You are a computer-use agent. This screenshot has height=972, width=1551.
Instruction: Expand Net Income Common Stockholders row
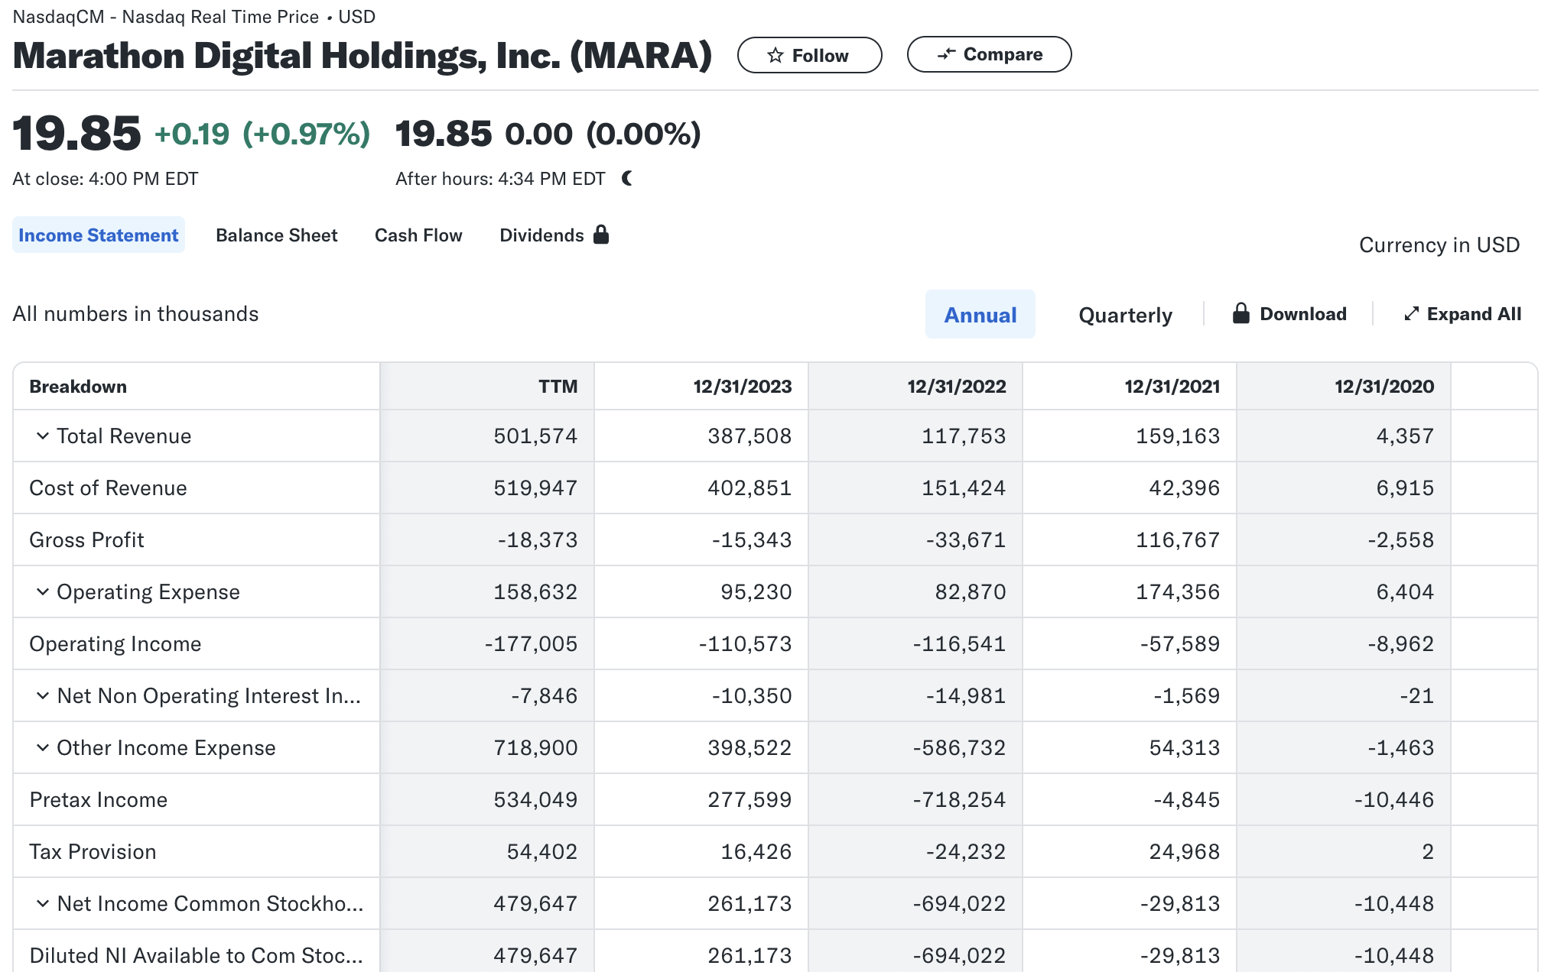(x=43, y=904)
